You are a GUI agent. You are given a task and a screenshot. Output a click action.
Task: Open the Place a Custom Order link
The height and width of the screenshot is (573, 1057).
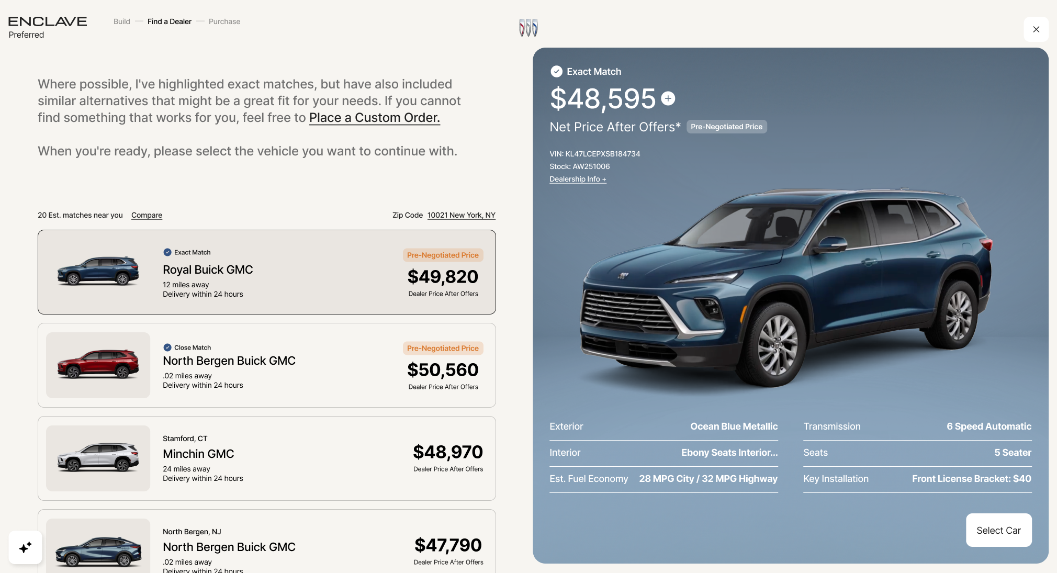(374, 118)
